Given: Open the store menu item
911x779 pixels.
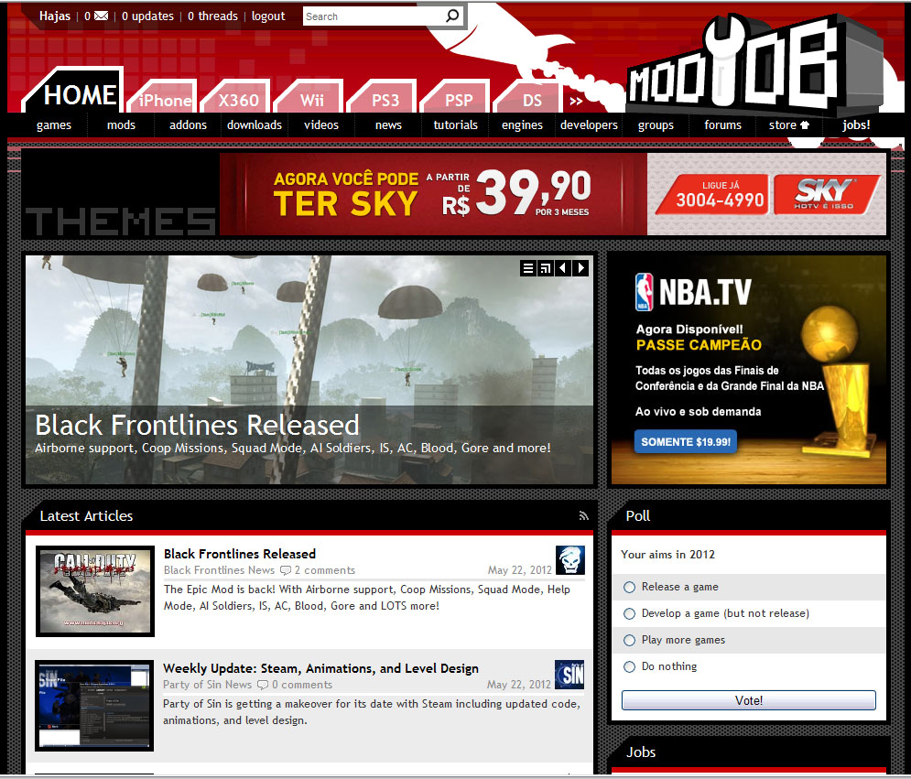Looking at the screenshot, I should pyautogui.click(x=788, y=125).
